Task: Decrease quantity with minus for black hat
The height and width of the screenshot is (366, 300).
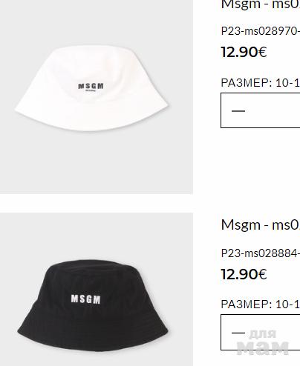Action: click(x=238, y=333)
